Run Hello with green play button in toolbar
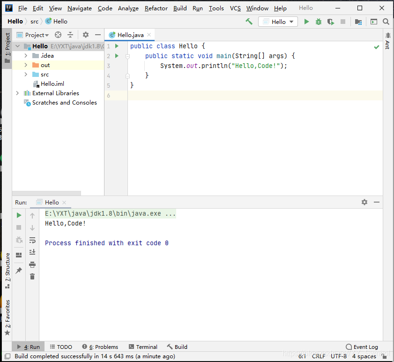The width and height of the screenshot is (394, 362). pyautogui.click(x=306, y=22)
